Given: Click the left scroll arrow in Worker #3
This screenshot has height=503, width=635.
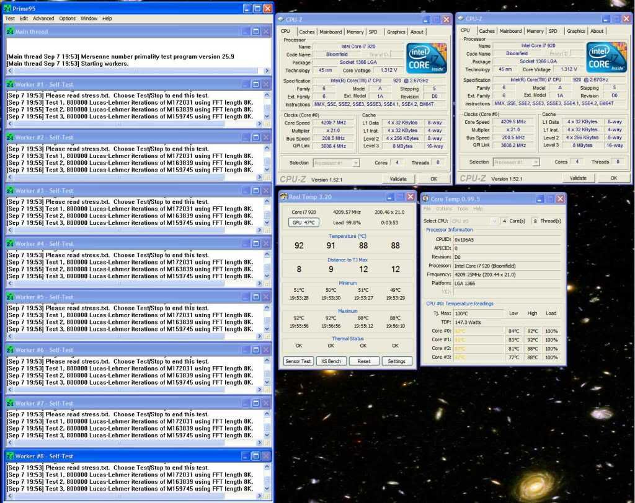Looking at the screenshot, I should (10, 230).
